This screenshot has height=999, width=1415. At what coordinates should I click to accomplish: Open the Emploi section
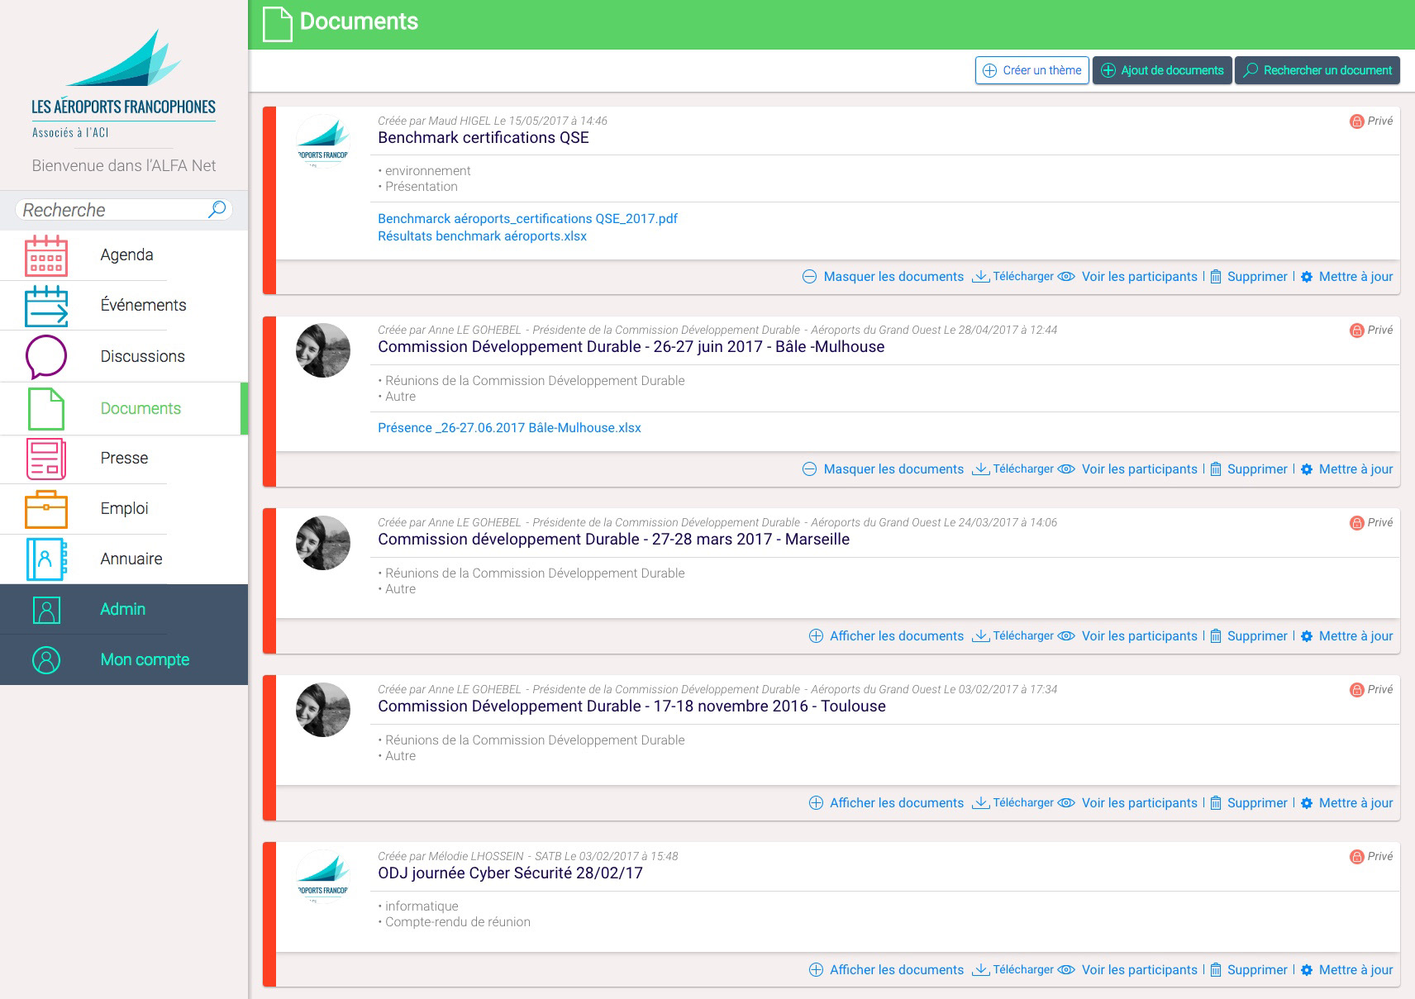click(x=124, y=509)
